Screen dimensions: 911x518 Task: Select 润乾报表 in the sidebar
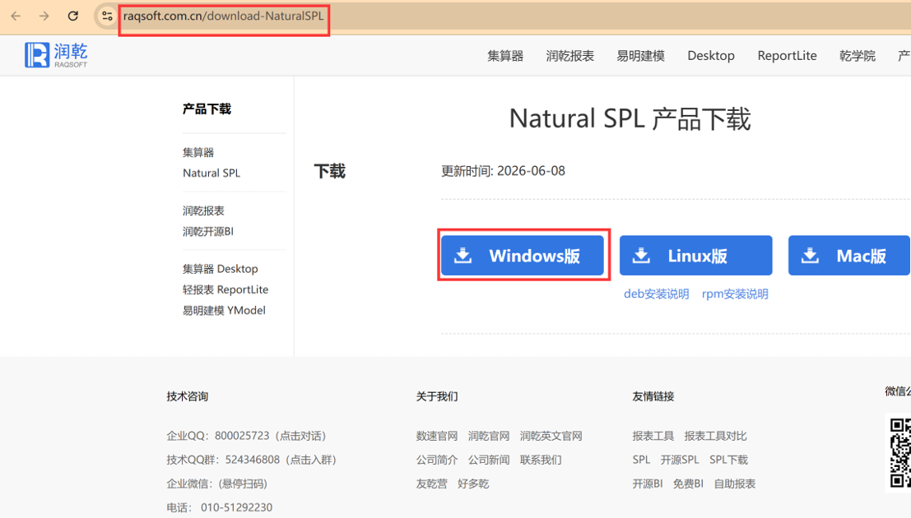203,210
